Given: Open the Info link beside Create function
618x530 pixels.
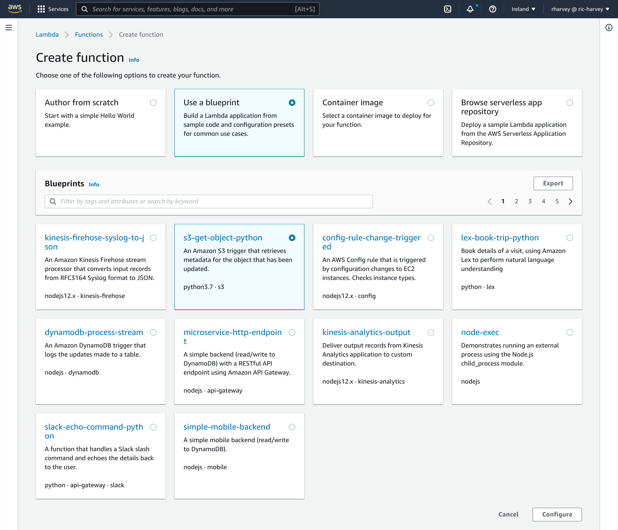Looking at the screenshot, I should coord(134,60).
